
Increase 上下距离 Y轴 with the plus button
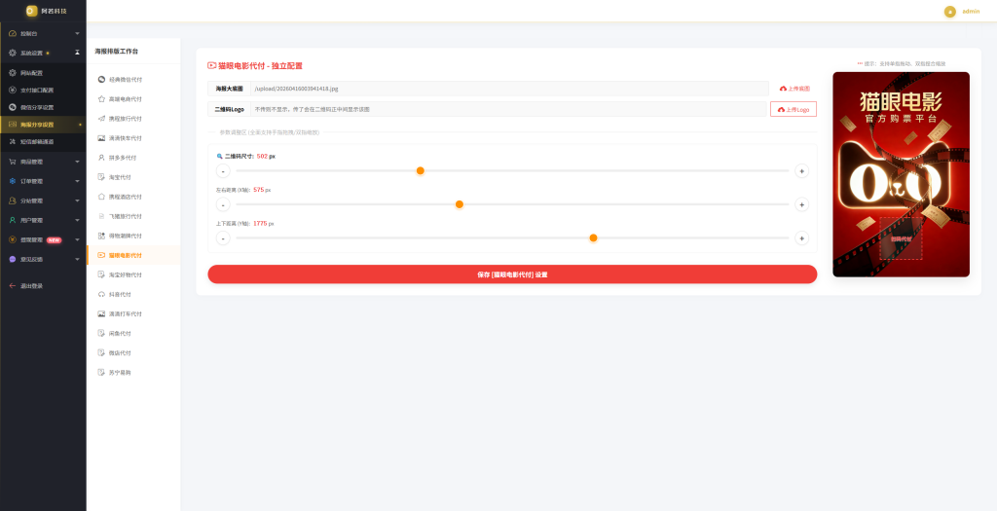(802, 238)
